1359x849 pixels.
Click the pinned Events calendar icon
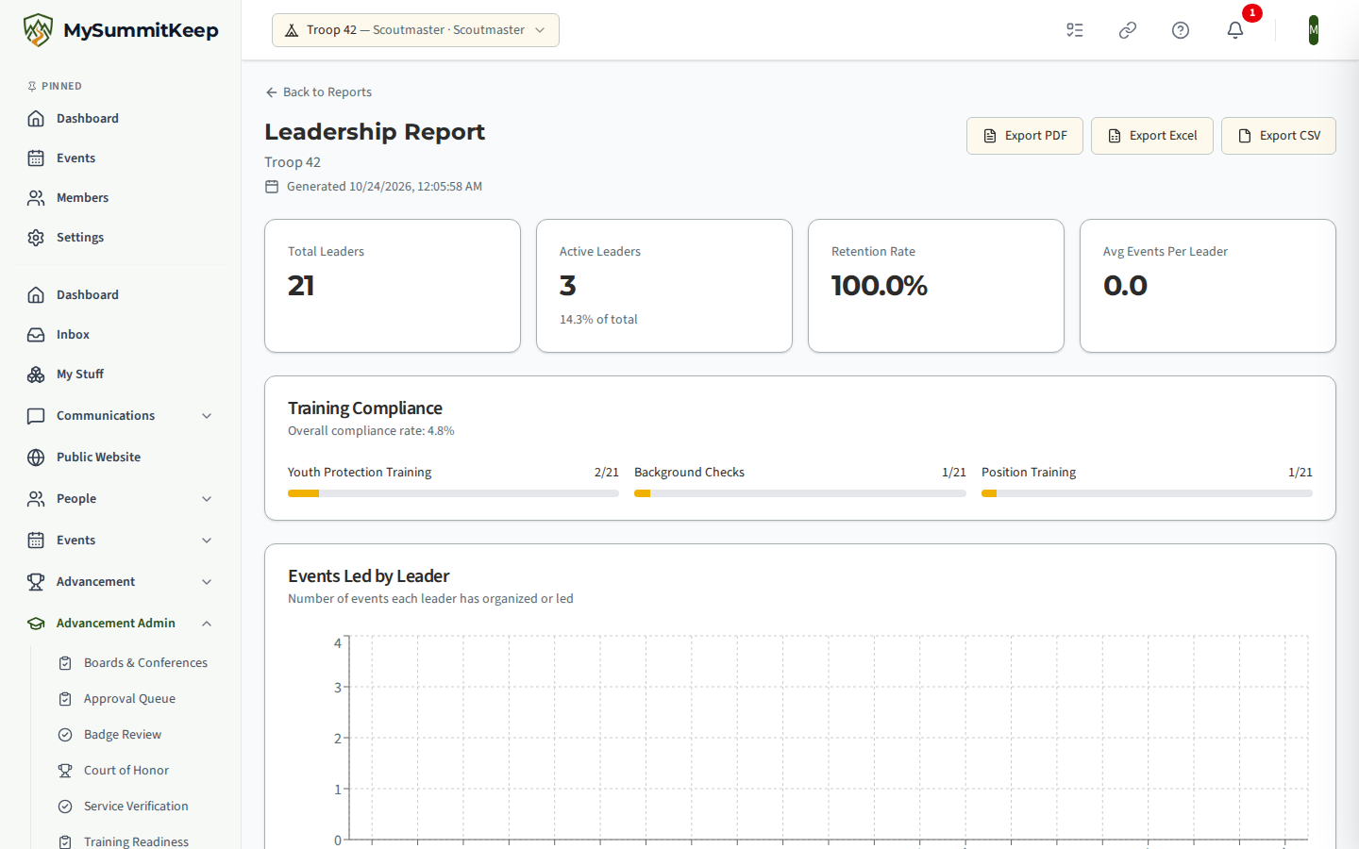click(x=36, y=158)
